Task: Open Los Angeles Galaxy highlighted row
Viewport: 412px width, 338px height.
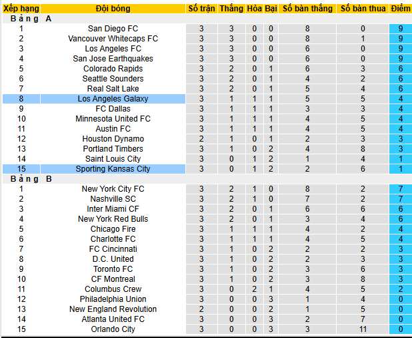Action: click(x=113, y=99)
